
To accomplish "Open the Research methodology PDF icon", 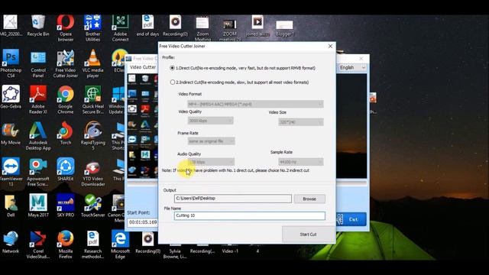I will click(x=93, y=244).
